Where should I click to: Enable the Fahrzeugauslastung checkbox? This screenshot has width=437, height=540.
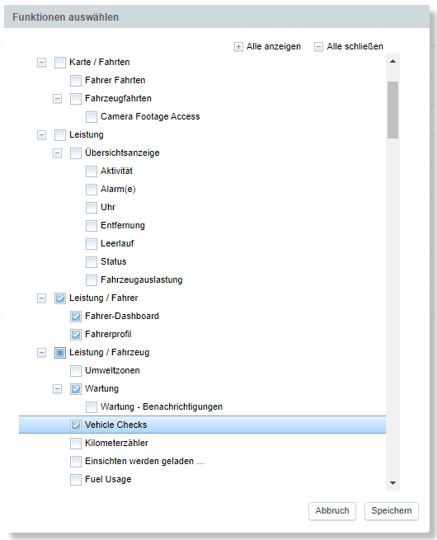pyautogui.click(x=92, y=280)
